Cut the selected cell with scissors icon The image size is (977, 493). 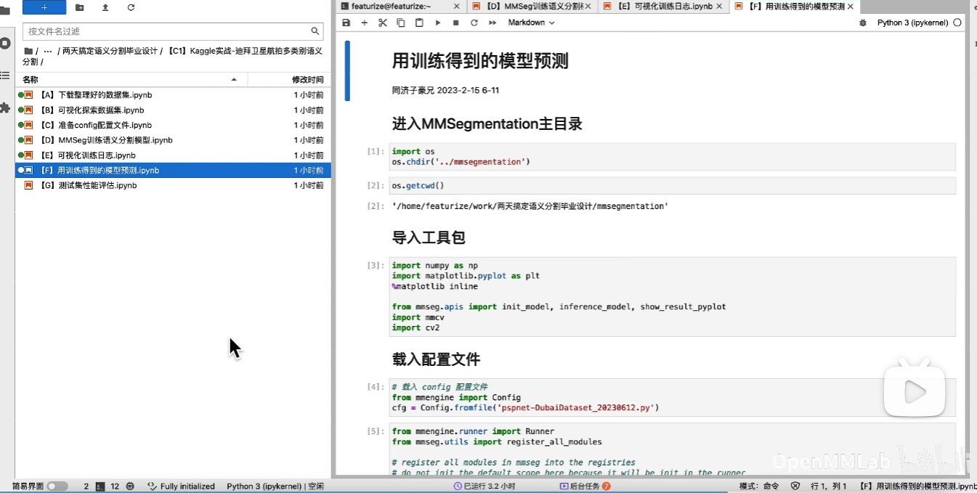[x=383, y=23]
